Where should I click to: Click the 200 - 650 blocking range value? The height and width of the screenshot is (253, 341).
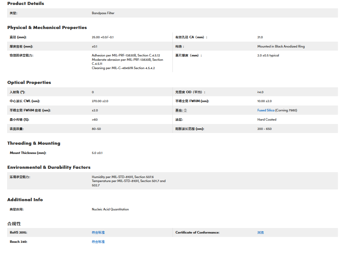264,129
